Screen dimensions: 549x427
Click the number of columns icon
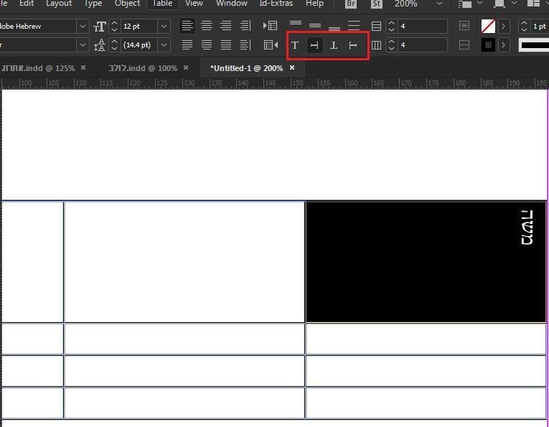[x=376, y=44]
